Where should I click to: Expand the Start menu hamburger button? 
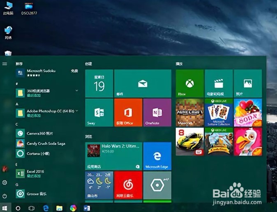(5, 64)
